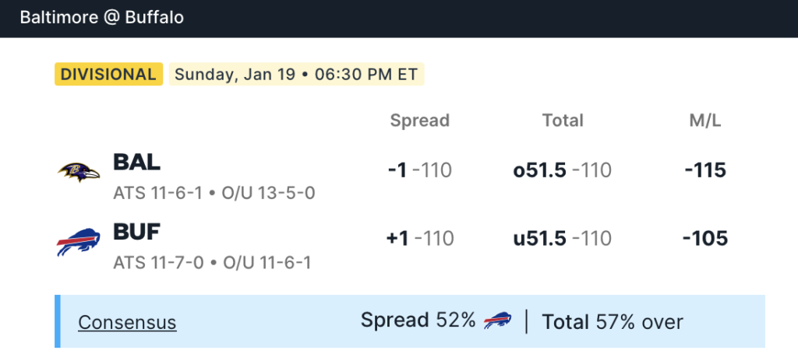Open the Consensus link
Screen dimensions: 798x350
click(127, 322)
